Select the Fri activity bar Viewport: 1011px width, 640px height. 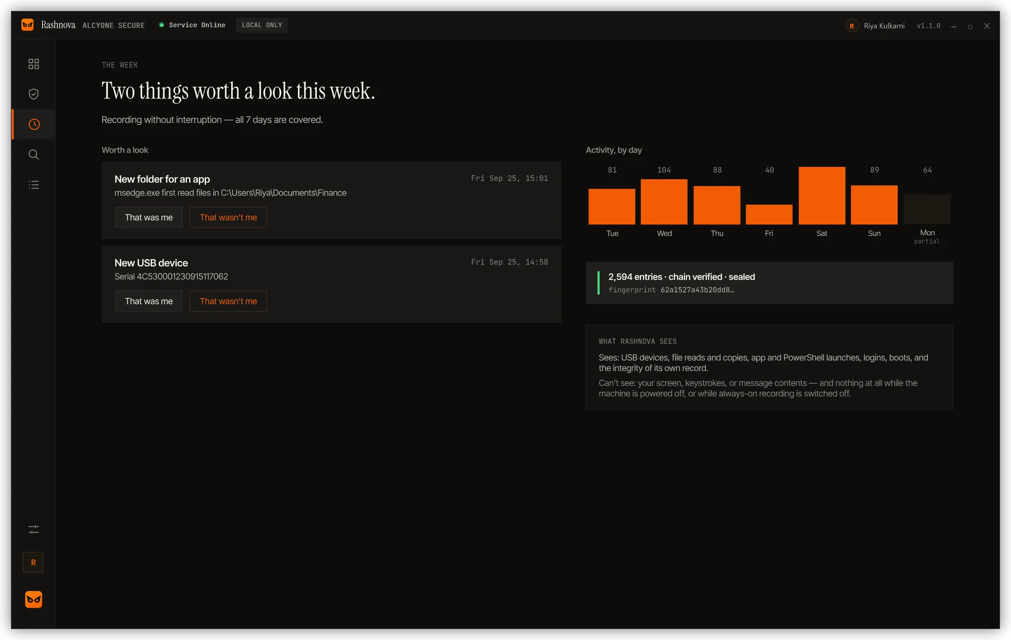point(769,214)
